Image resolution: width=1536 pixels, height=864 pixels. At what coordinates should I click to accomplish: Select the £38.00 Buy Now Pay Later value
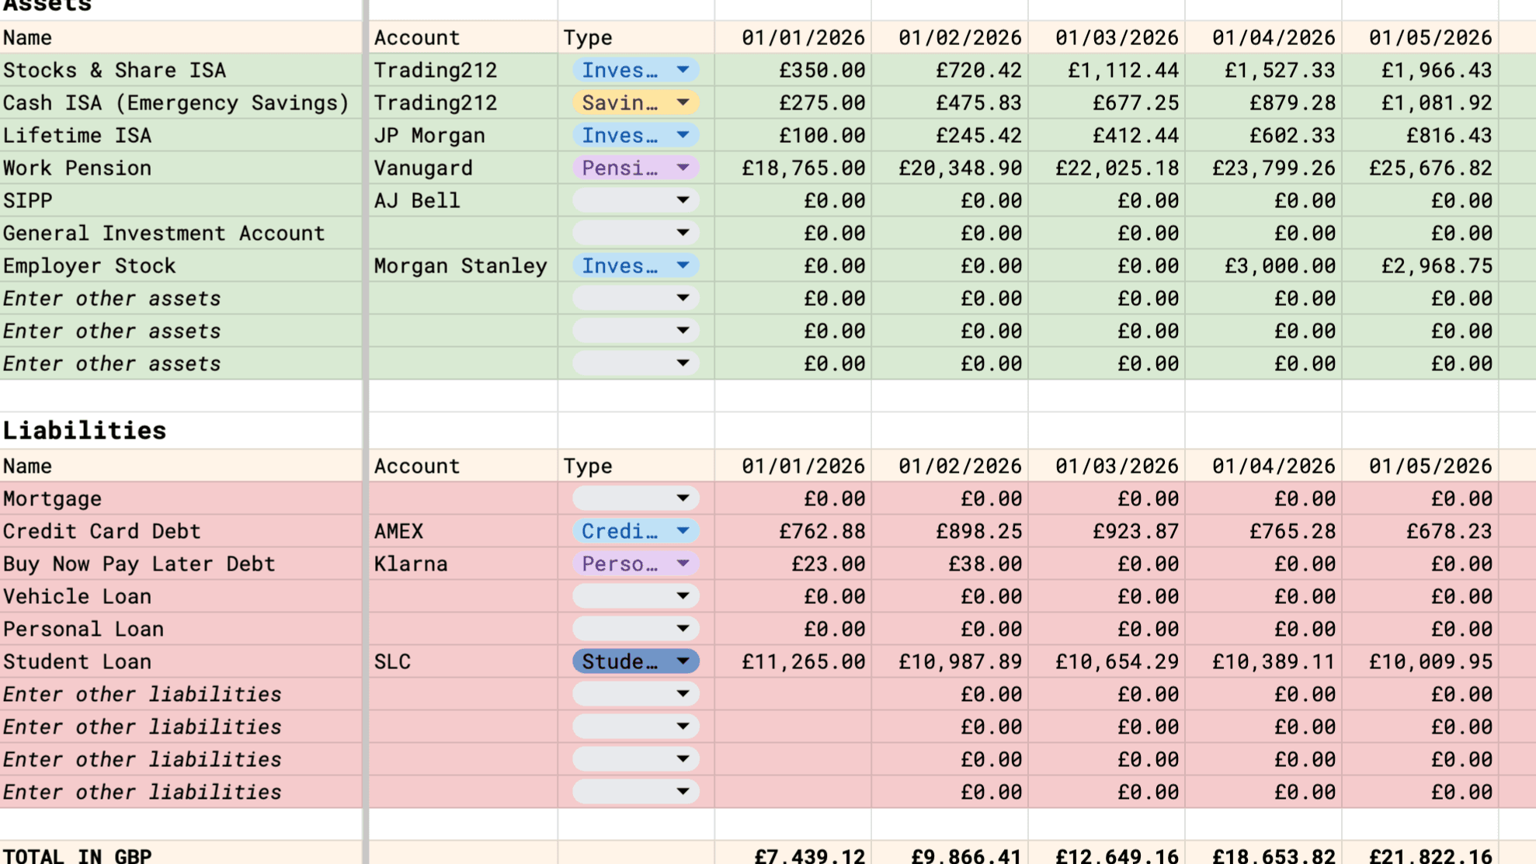[950, 564]
